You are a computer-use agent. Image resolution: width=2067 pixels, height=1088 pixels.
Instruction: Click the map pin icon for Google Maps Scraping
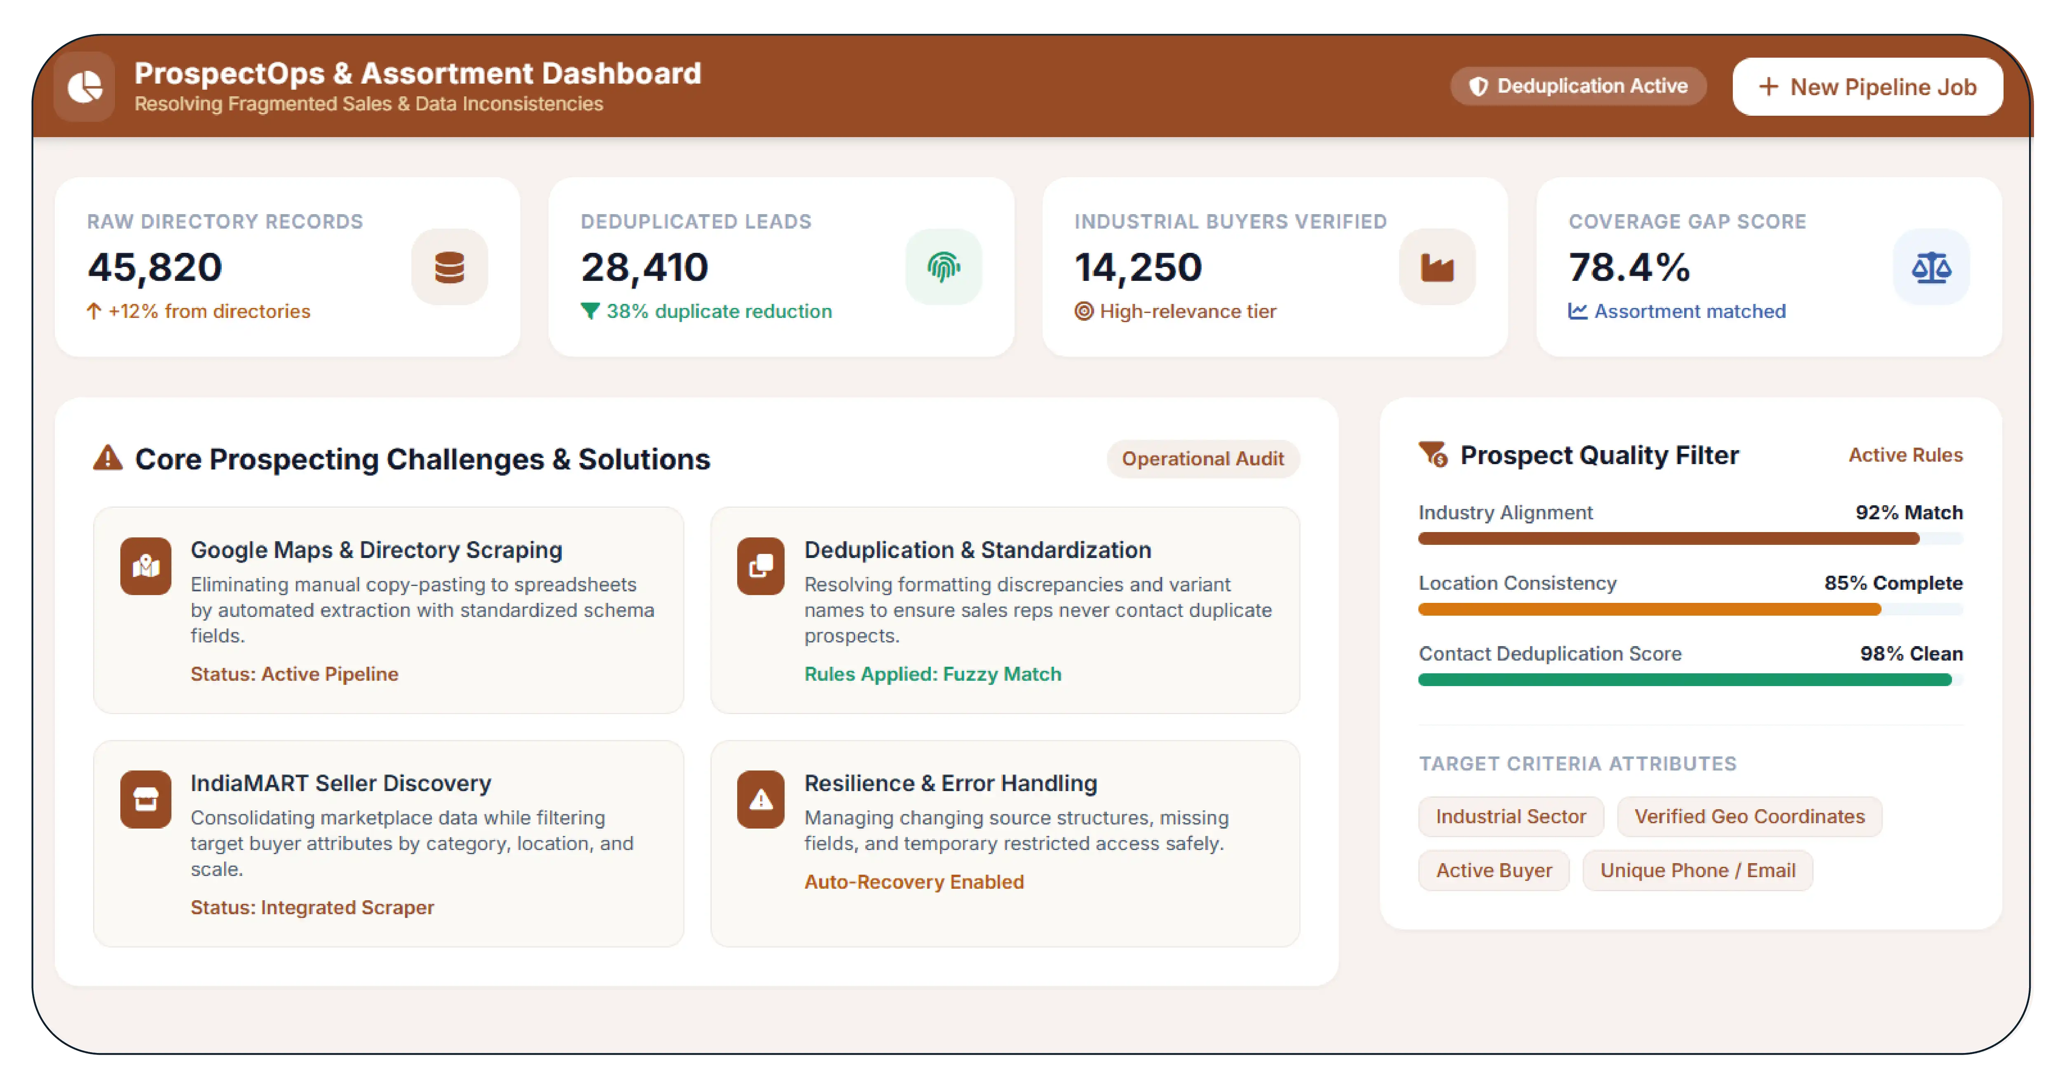tap(145, 566)
